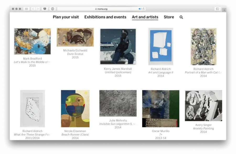Click the Pocket extension icon

(x=45, y=9)
